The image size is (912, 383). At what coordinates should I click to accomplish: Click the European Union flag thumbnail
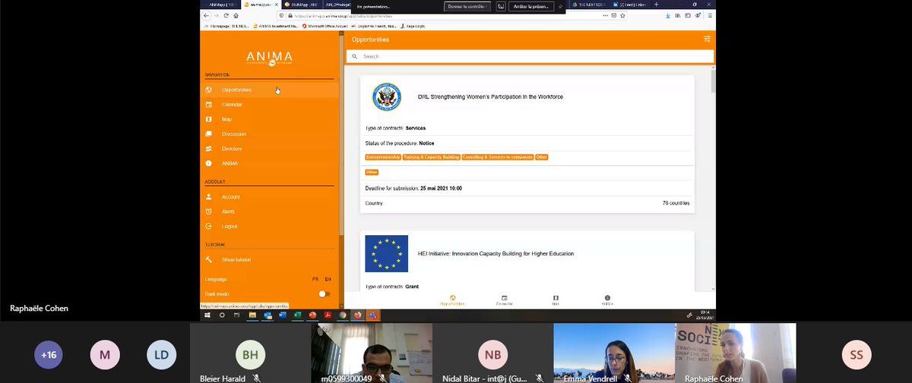pos(387,253)
